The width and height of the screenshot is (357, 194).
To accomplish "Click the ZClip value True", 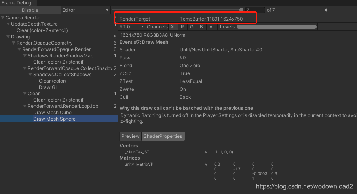I will pyautogui.click(x=185, y=73).
